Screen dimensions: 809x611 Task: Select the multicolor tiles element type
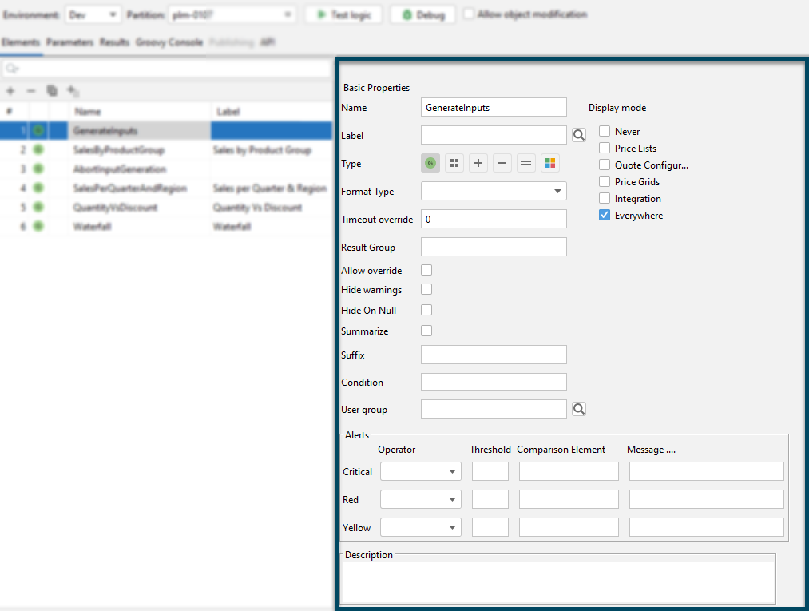pos(550,163)
